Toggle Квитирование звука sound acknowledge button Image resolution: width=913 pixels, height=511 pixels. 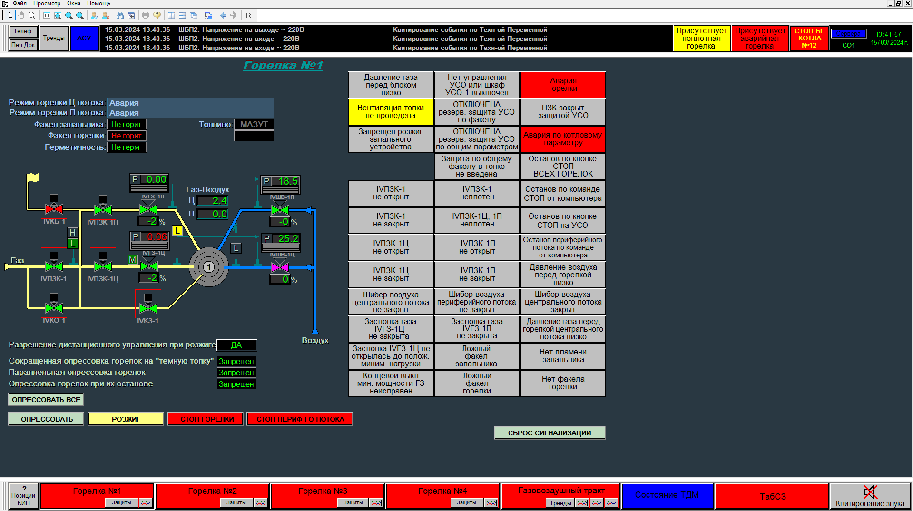coord(870,496)
